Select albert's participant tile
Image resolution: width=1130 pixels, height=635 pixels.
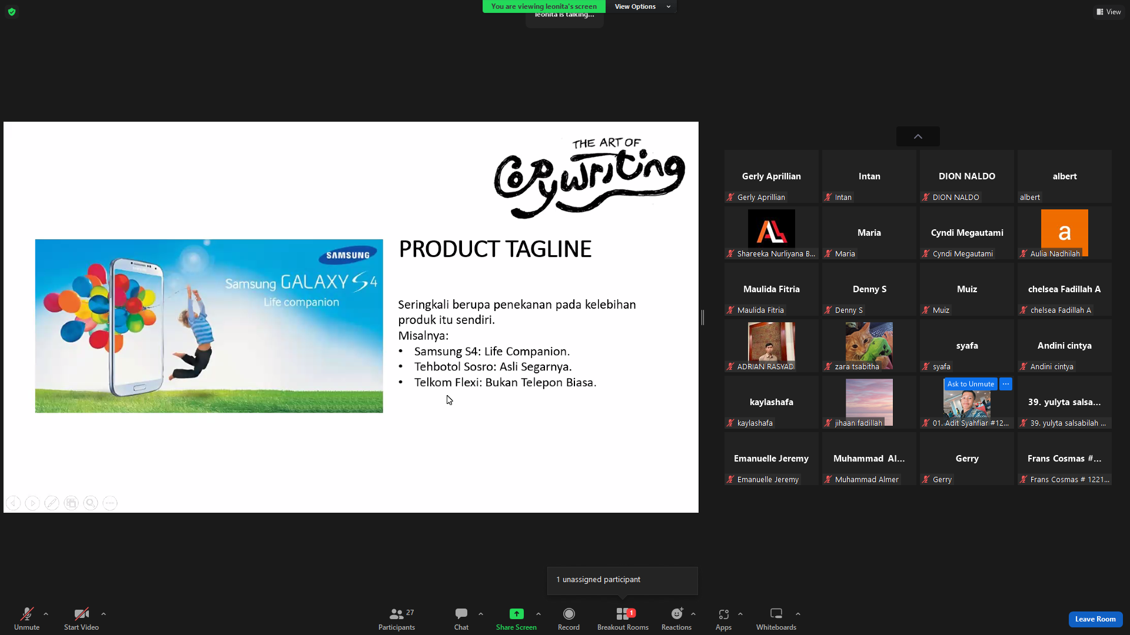point(1065,176)
